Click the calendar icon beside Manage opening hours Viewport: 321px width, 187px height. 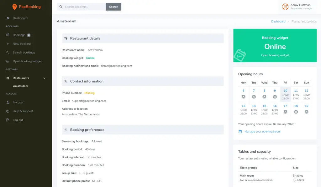click(x=240, y=132)
